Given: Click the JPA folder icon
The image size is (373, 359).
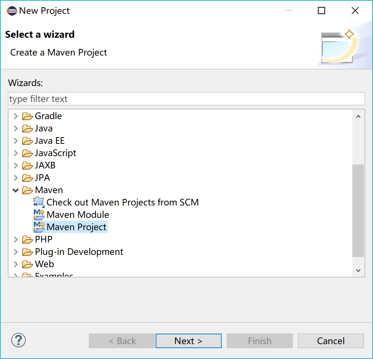Looking at the screenshot, I should pyautogui.click(x=27, y=178).
